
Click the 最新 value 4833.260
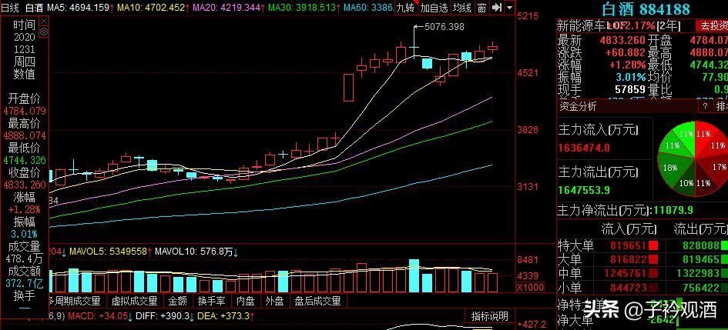click(622, 39)
